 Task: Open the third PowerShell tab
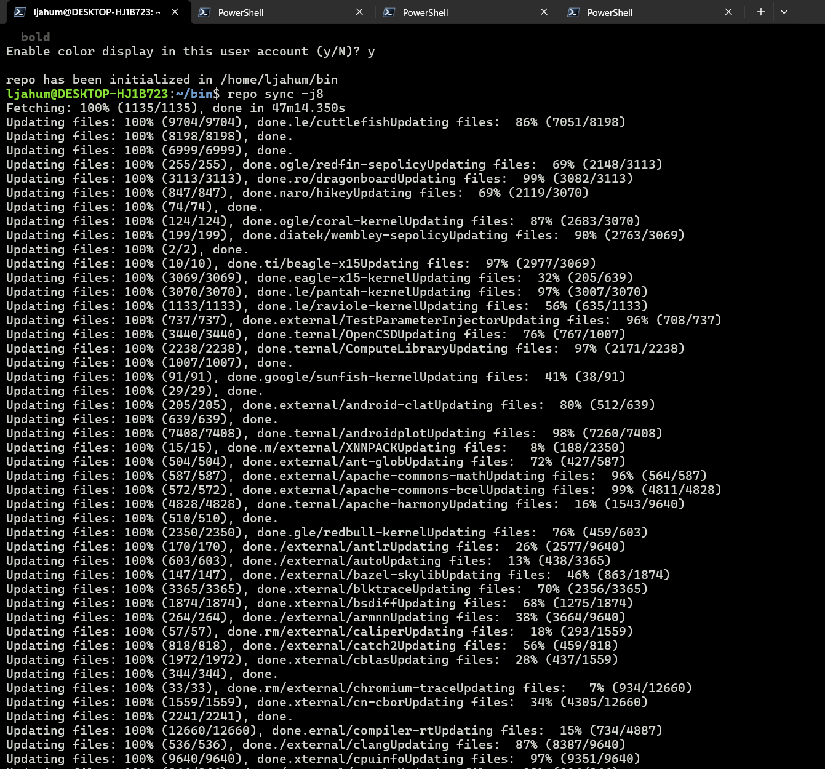click(x=466, y=12)
